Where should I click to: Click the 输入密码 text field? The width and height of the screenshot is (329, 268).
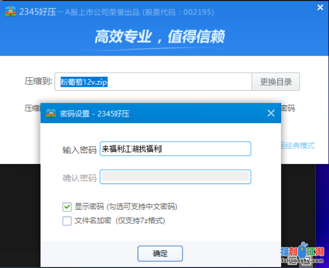(x=175, y=149)
